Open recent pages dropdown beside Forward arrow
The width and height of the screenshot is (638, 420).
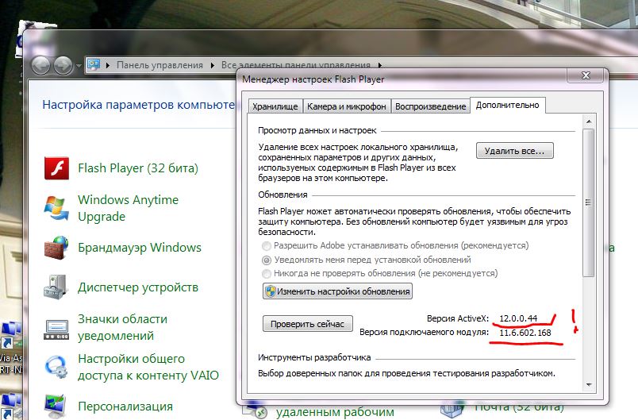[79, 66]
